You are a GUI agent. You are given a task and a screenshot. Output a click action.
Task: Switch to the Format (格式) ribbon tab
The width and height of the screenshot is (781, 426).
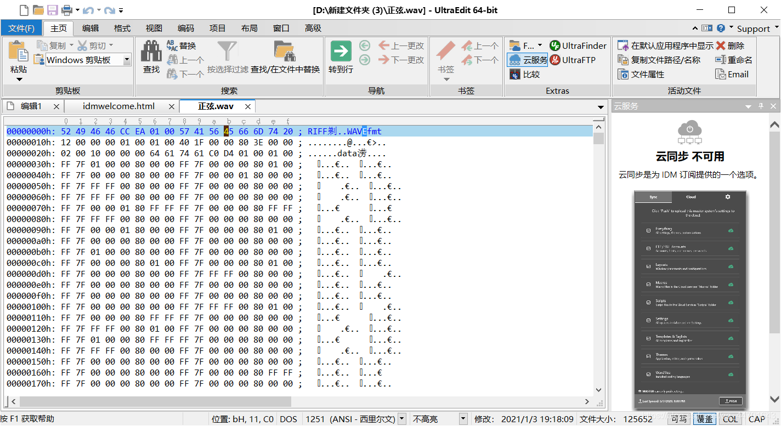[122, 28]
